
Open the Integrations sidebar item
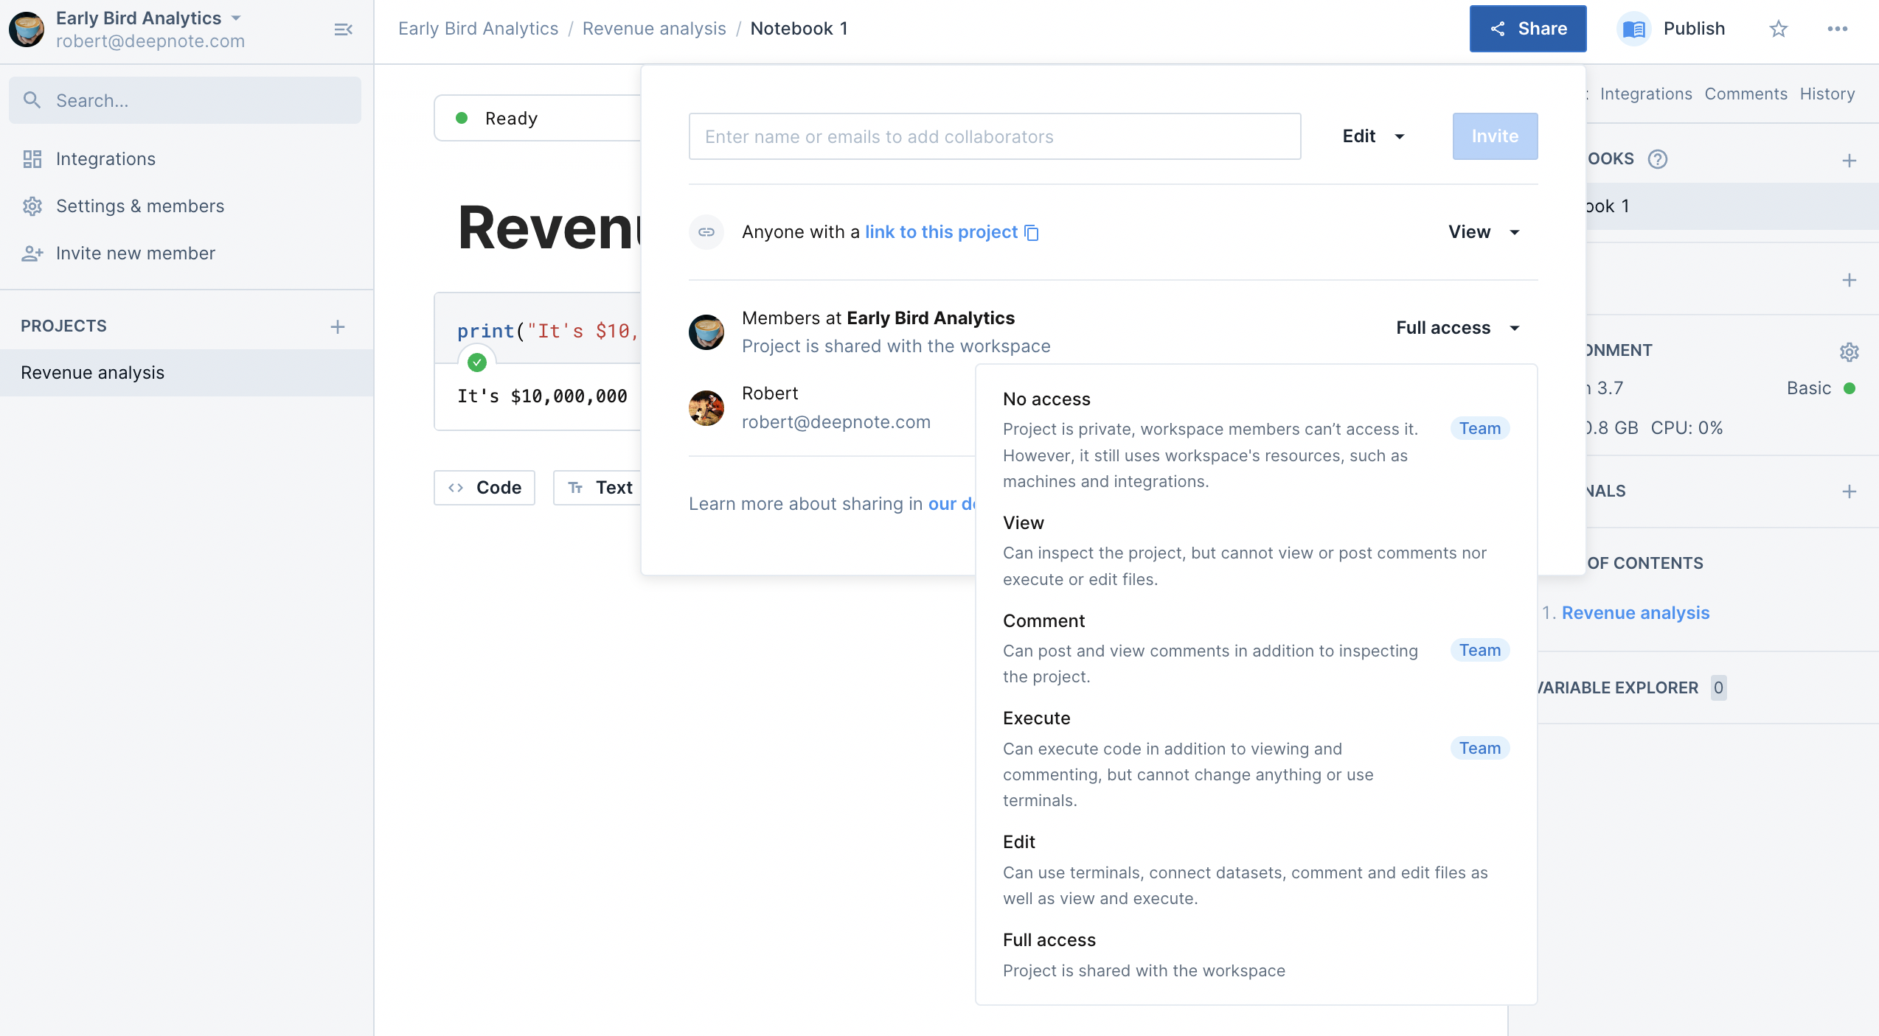click(105, 159)
